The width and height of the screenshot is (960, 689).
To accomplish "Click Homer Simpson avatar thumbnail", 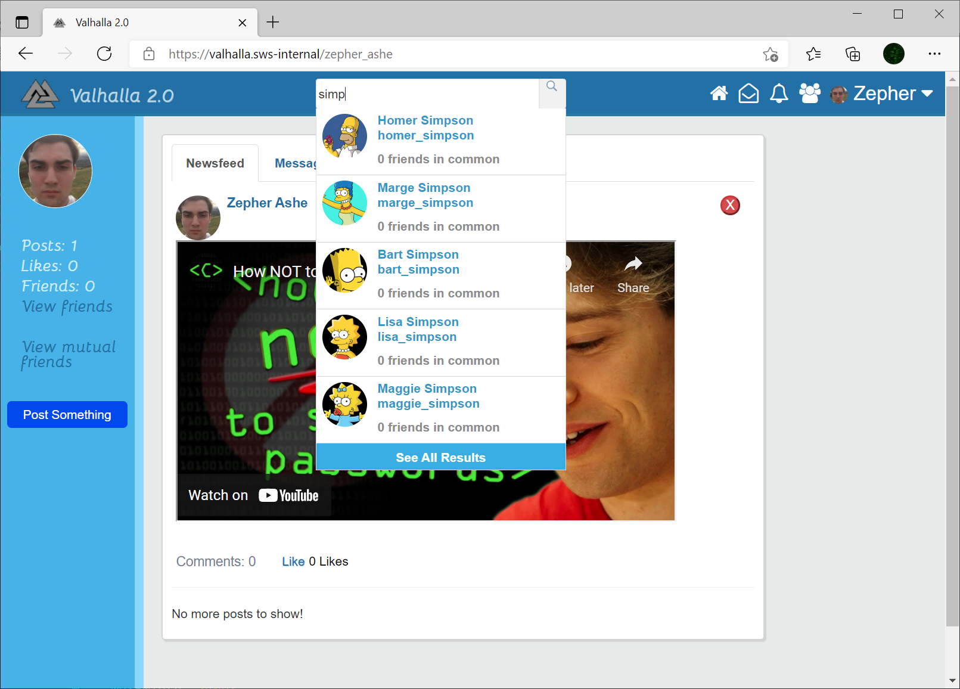I will coord(344,136).
